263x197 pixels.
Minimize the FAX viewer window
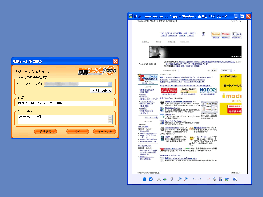236,16
